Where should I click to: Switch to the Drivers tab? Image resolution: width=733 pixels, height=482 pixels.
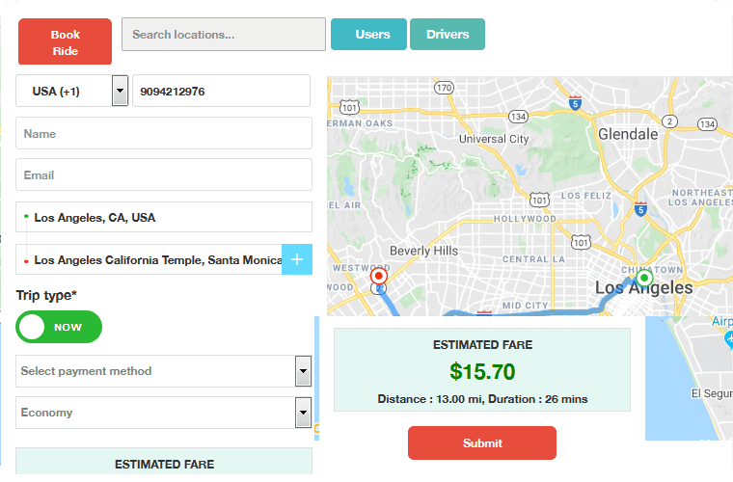(447, 35)
